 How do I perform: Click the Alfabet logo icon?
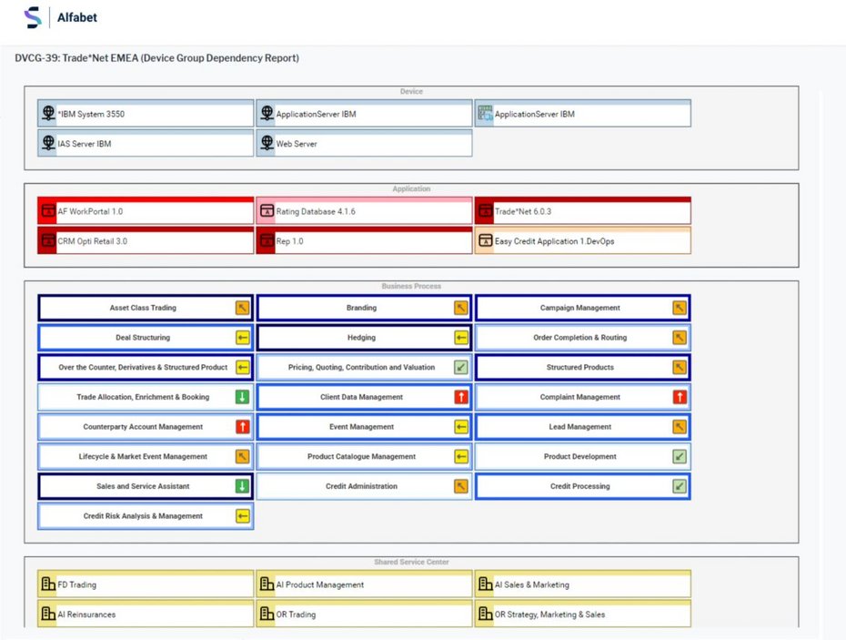[33, 17]
